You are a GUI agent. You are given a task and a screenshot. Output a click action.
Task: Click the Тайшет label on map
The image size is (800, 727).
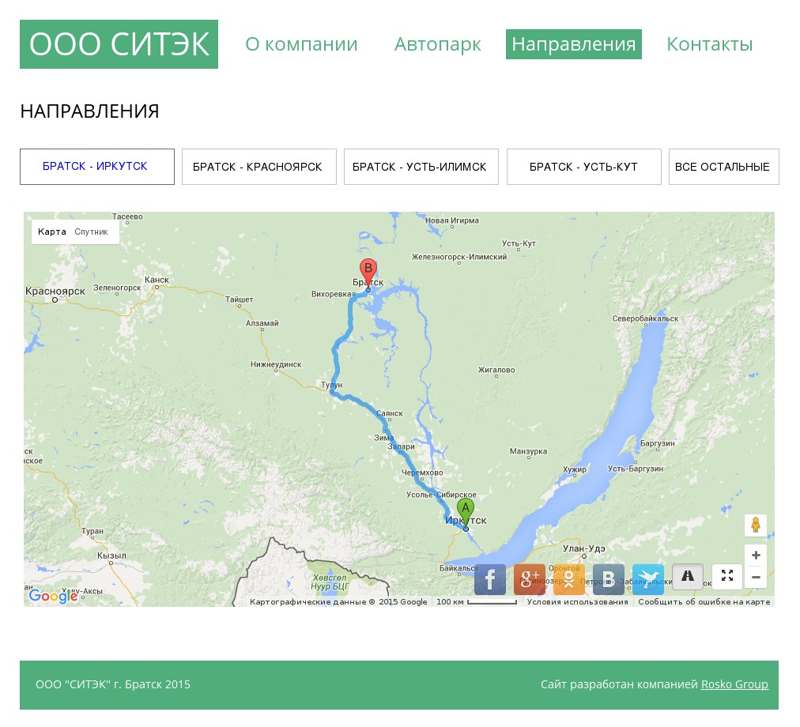pyautogui.click(x=239, y=299)
